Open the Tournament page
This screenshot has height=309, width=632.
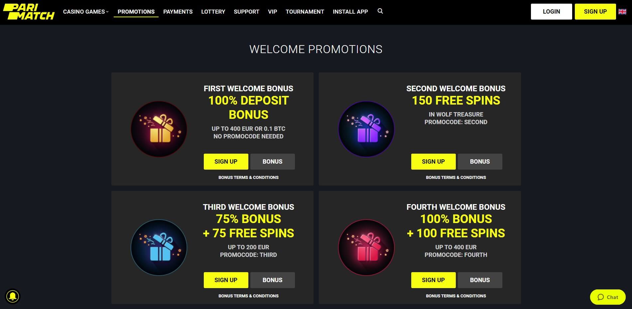coord(305,12)
